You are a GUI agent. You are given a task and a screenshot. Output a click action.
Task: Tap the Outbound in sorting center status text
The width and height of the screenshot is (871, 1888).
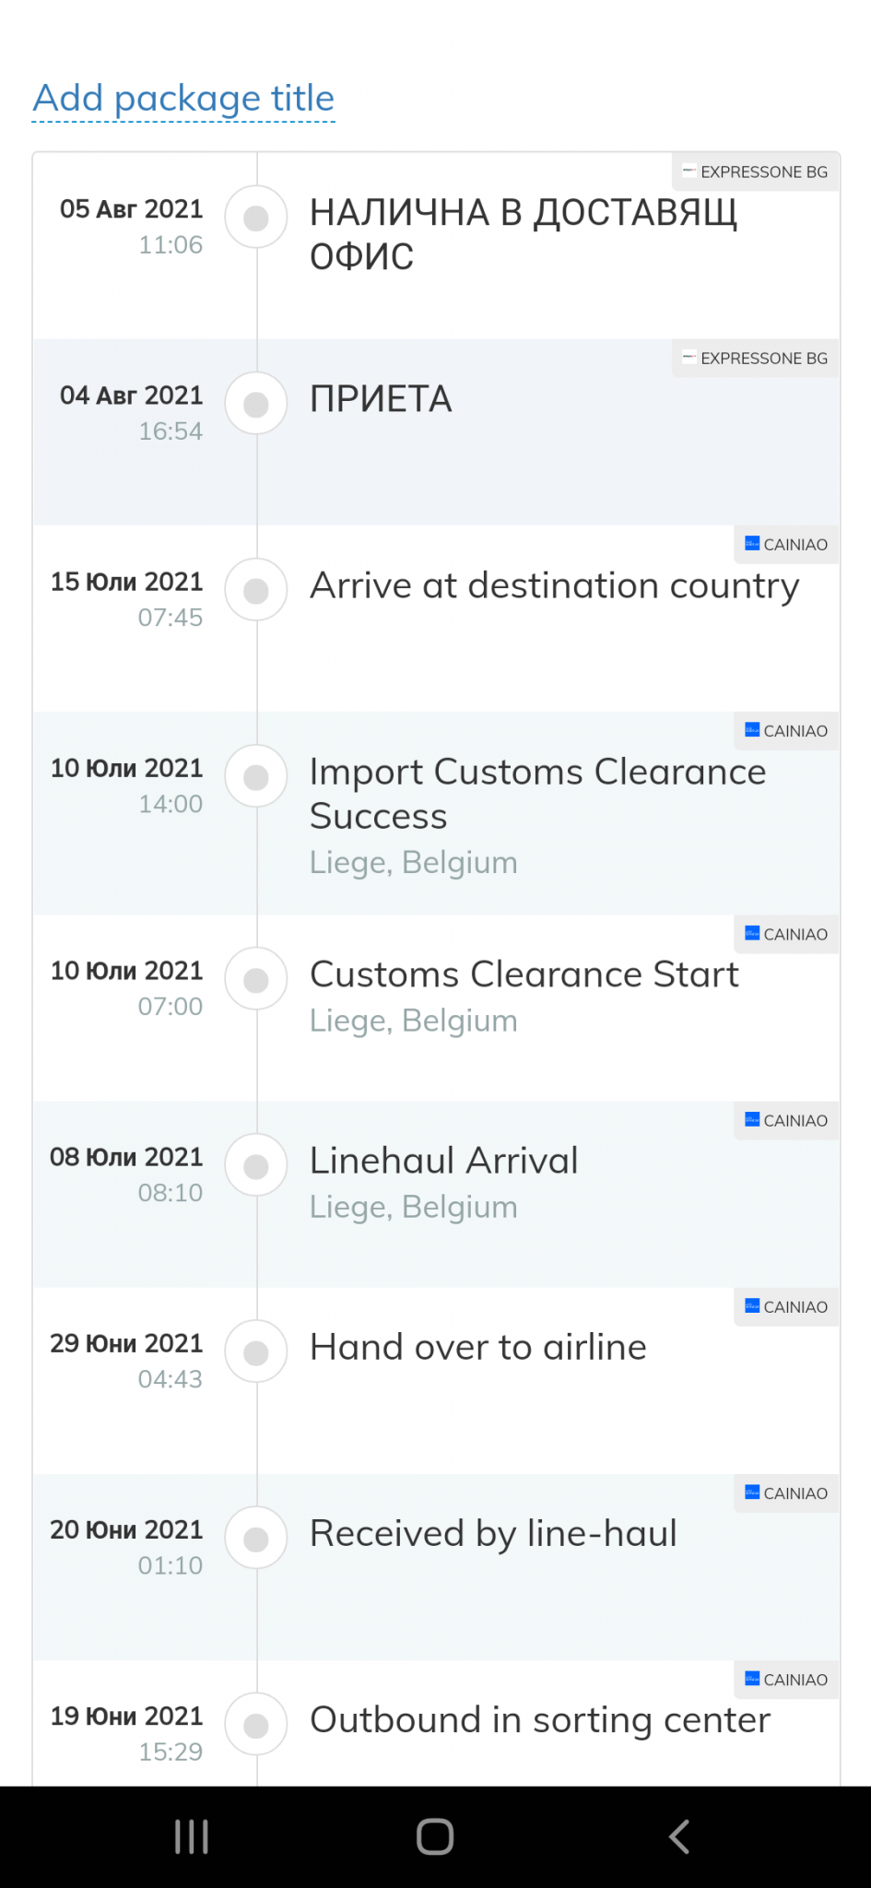[540, 1720]
